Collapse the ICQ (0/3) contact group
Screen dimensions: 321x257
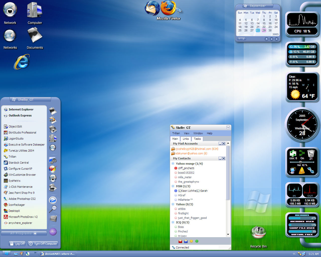tap(173, 222)
